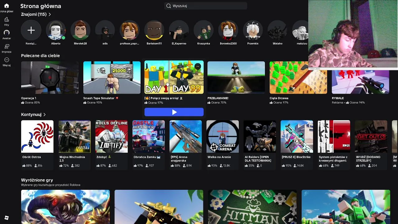Open Zdobyć game tile
This screenshot has height=224, width=398.
(x=111, y=137)
